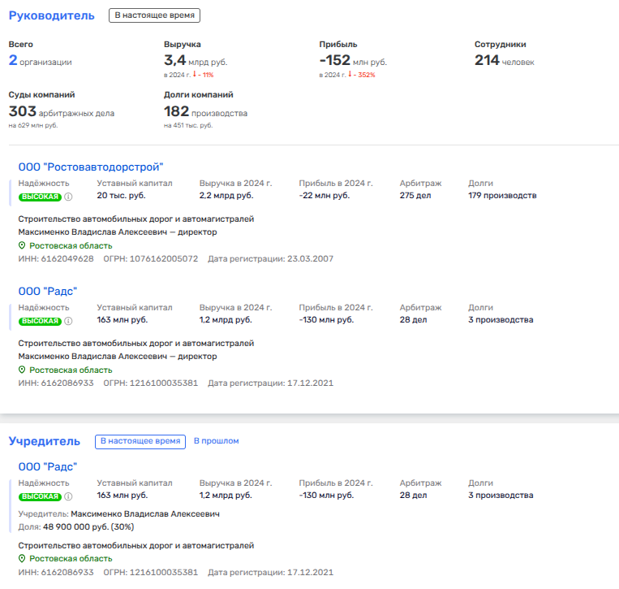Click '275 дел' arbitration value for Ростовавтодорстрой
This screenshot has height=589, width=619.
coord(417,196)
